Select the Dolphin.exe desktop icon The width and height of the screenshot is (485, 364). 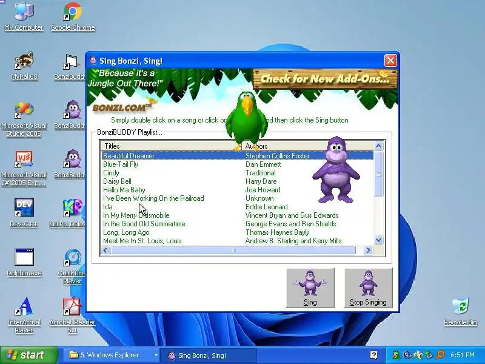[24, 262]
